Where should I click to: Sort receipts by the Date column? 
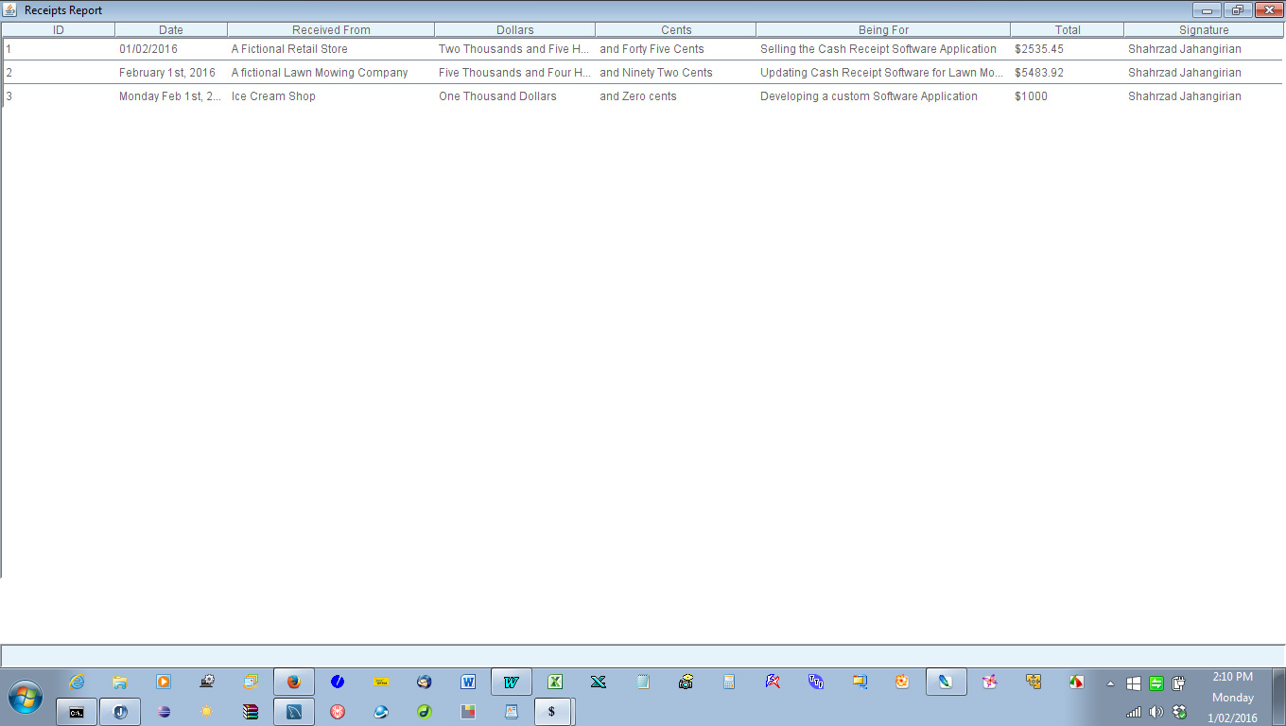coord(171,29)
